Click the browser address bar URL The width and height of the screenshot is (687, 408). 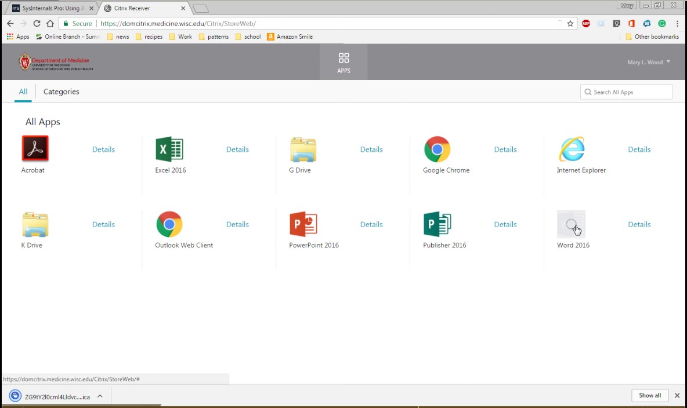pos(178,24)
